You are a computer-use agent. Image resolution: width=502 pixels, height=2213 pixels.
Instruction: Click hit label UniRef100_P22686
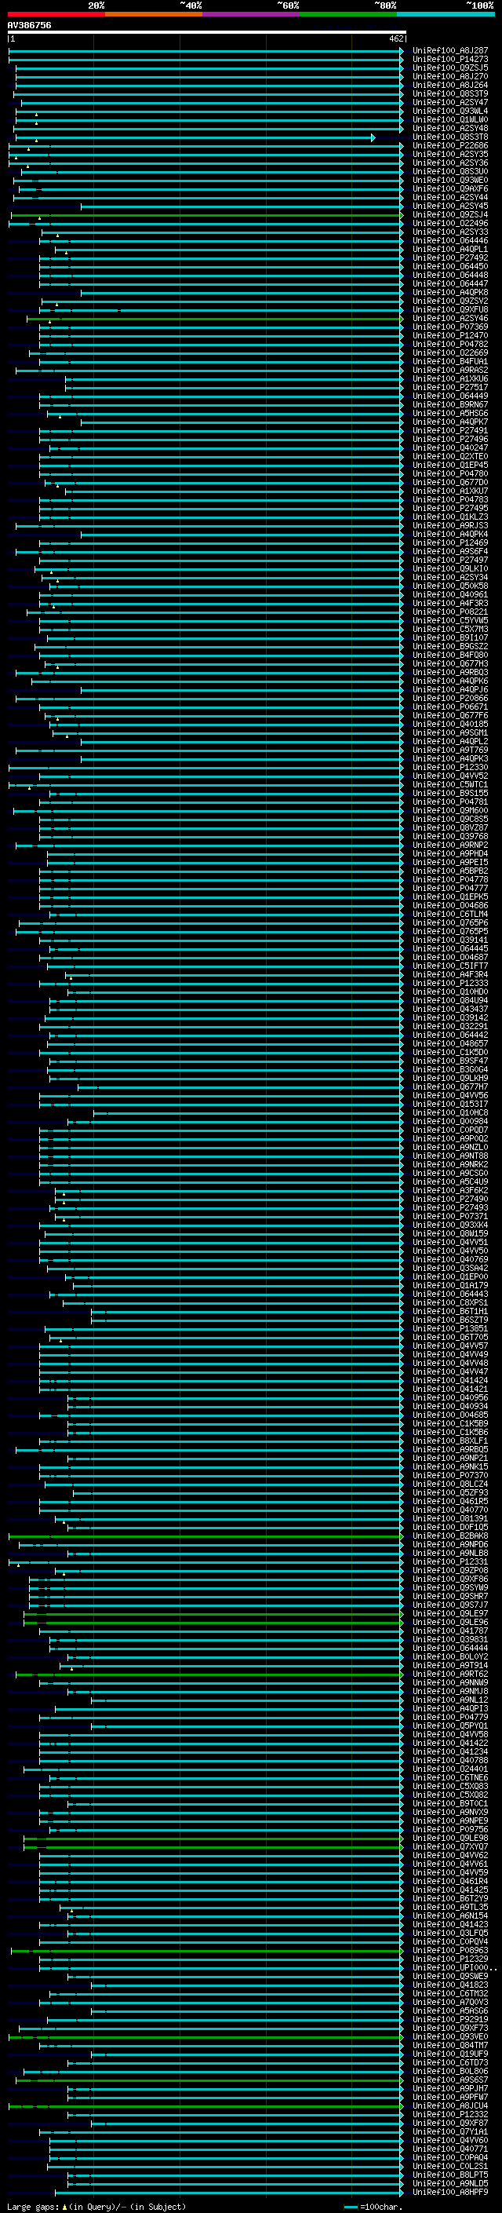pyautogui.click(x=450, y=146)
